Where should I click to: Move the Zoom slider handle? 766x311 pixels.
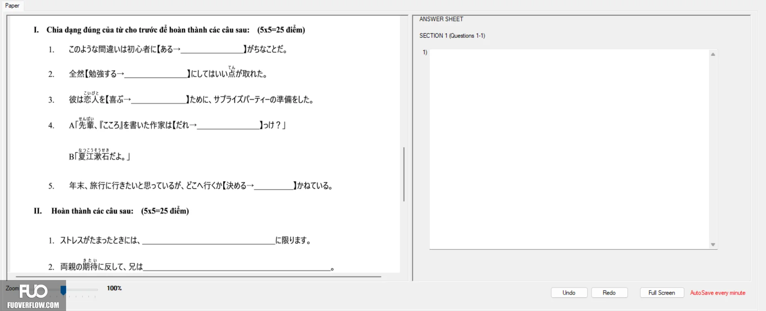point(63,290)
